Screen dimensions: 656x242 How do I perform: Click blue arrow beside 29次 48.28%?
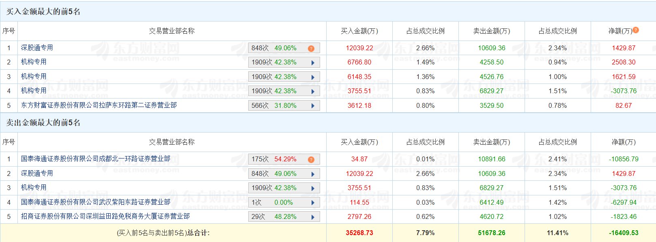[x=313, y=217]
